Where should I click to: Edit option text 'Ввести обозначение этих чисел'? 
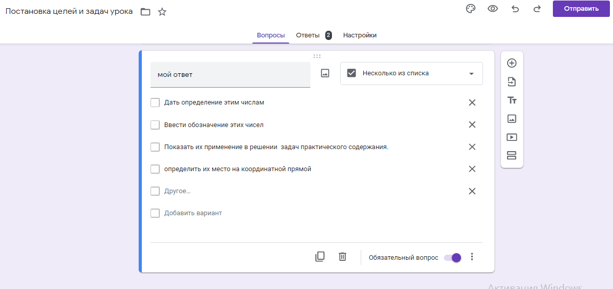point(214,125)
